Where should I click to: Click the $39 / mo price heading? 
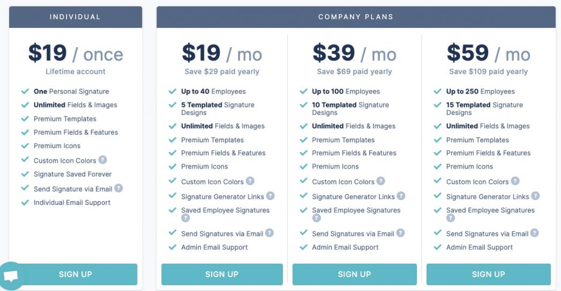(354, 53)
